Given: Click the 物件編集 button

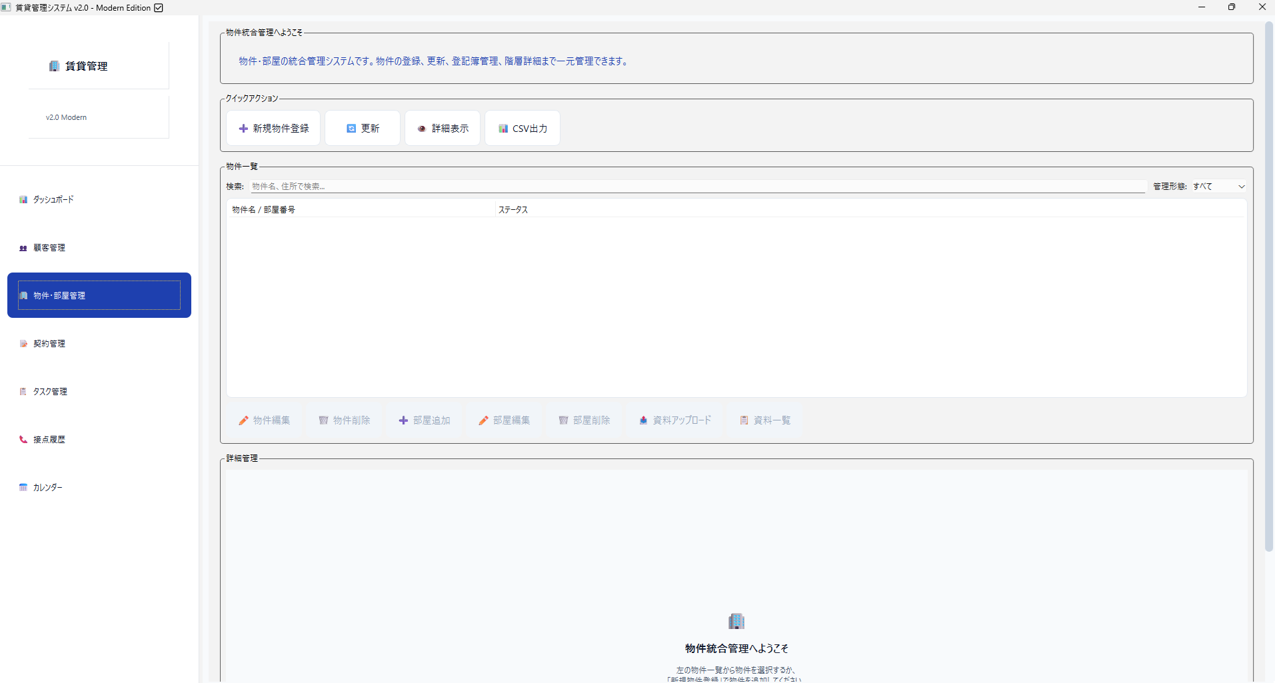Looking at the screenshot, I should click(x=265, y=420).
